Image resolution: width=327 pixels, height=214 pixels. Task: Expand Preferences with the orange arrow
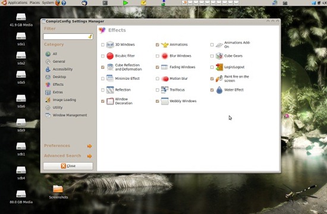pos(89,146)
